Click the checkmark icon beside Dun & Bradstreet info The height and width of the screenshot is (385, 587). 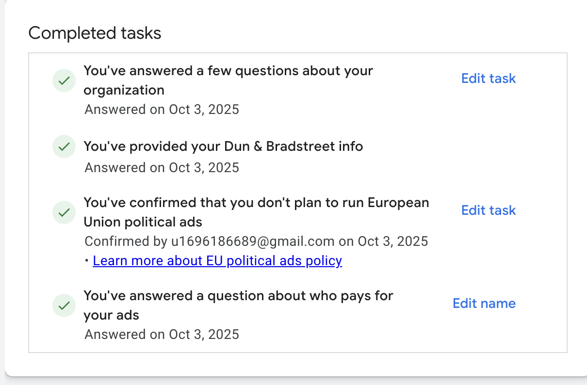click(64, 146)
